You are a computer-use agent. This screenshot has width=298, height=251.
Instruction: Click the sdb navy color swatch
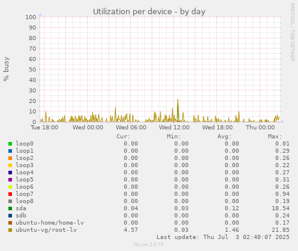coord(10,216)
